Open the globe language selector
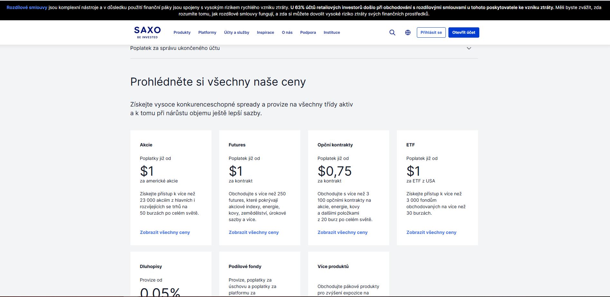Image resolution: width=610 pixels, height=297 pixels. click(x=408, y=32)
